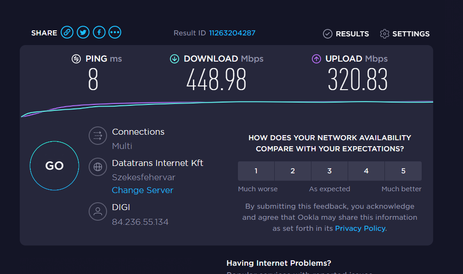Image resolution: width=463 pixels, height=274 pixels.
Task: Open more share options ellipsis icon
Action: (115, 33)
